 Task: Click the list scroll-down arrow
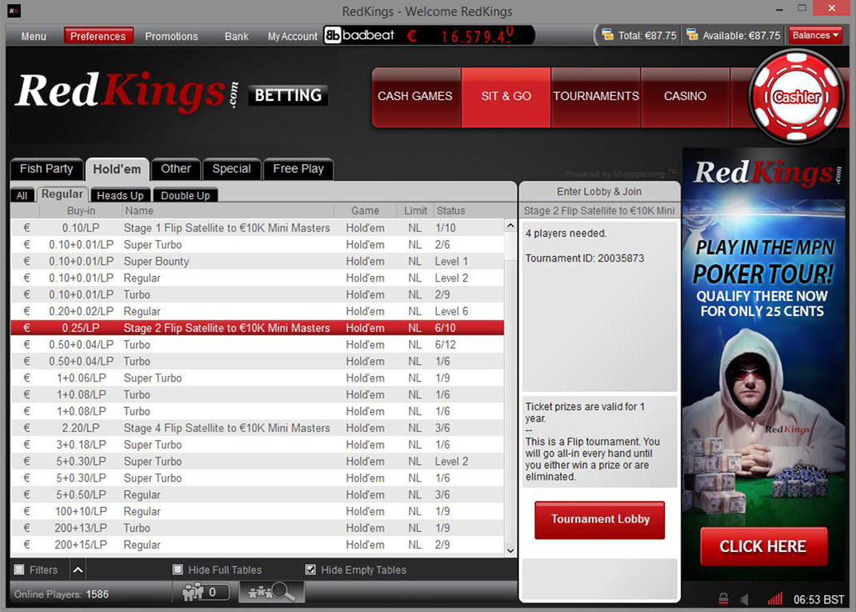coord(510,550)
